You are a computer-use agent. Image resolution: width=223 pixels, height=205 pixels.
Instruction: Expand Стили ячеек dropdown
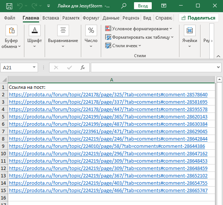coord(123,46)
